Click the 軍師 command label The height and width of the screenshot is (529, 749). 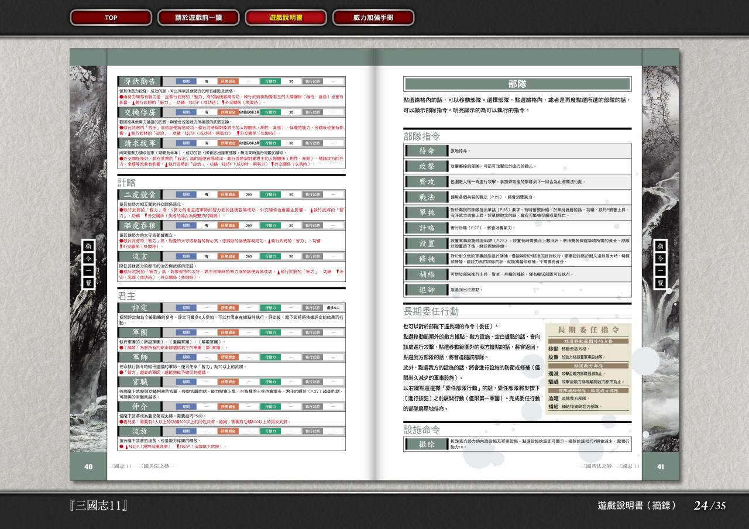140,357
